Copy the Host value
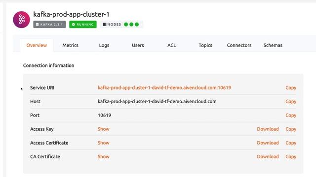This screenshot has width=316, height=177. pyautogui.click(x=291, y=102)
